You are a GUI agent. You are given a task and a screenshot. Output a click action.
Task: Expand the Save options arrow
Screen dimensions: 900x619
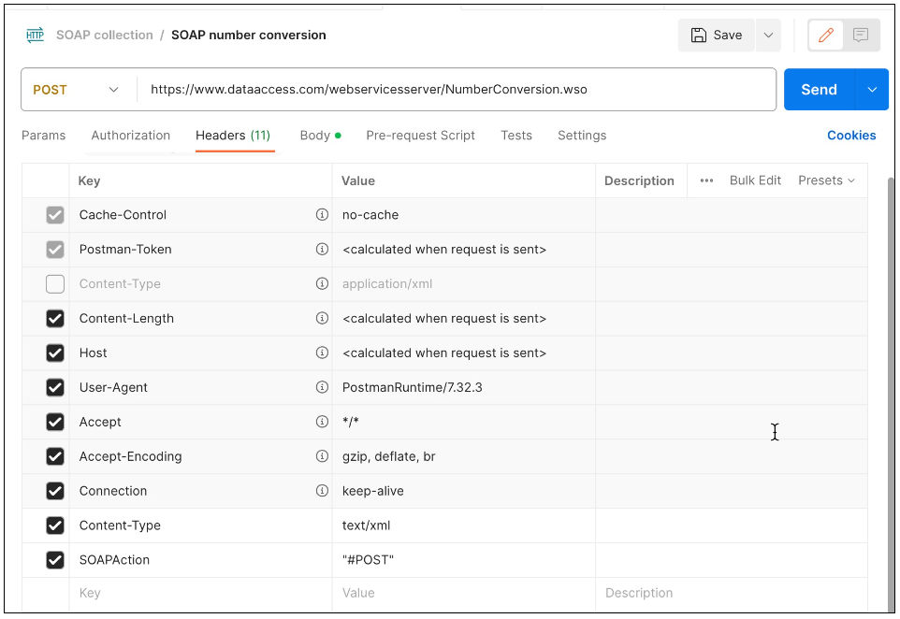(768, 35)
